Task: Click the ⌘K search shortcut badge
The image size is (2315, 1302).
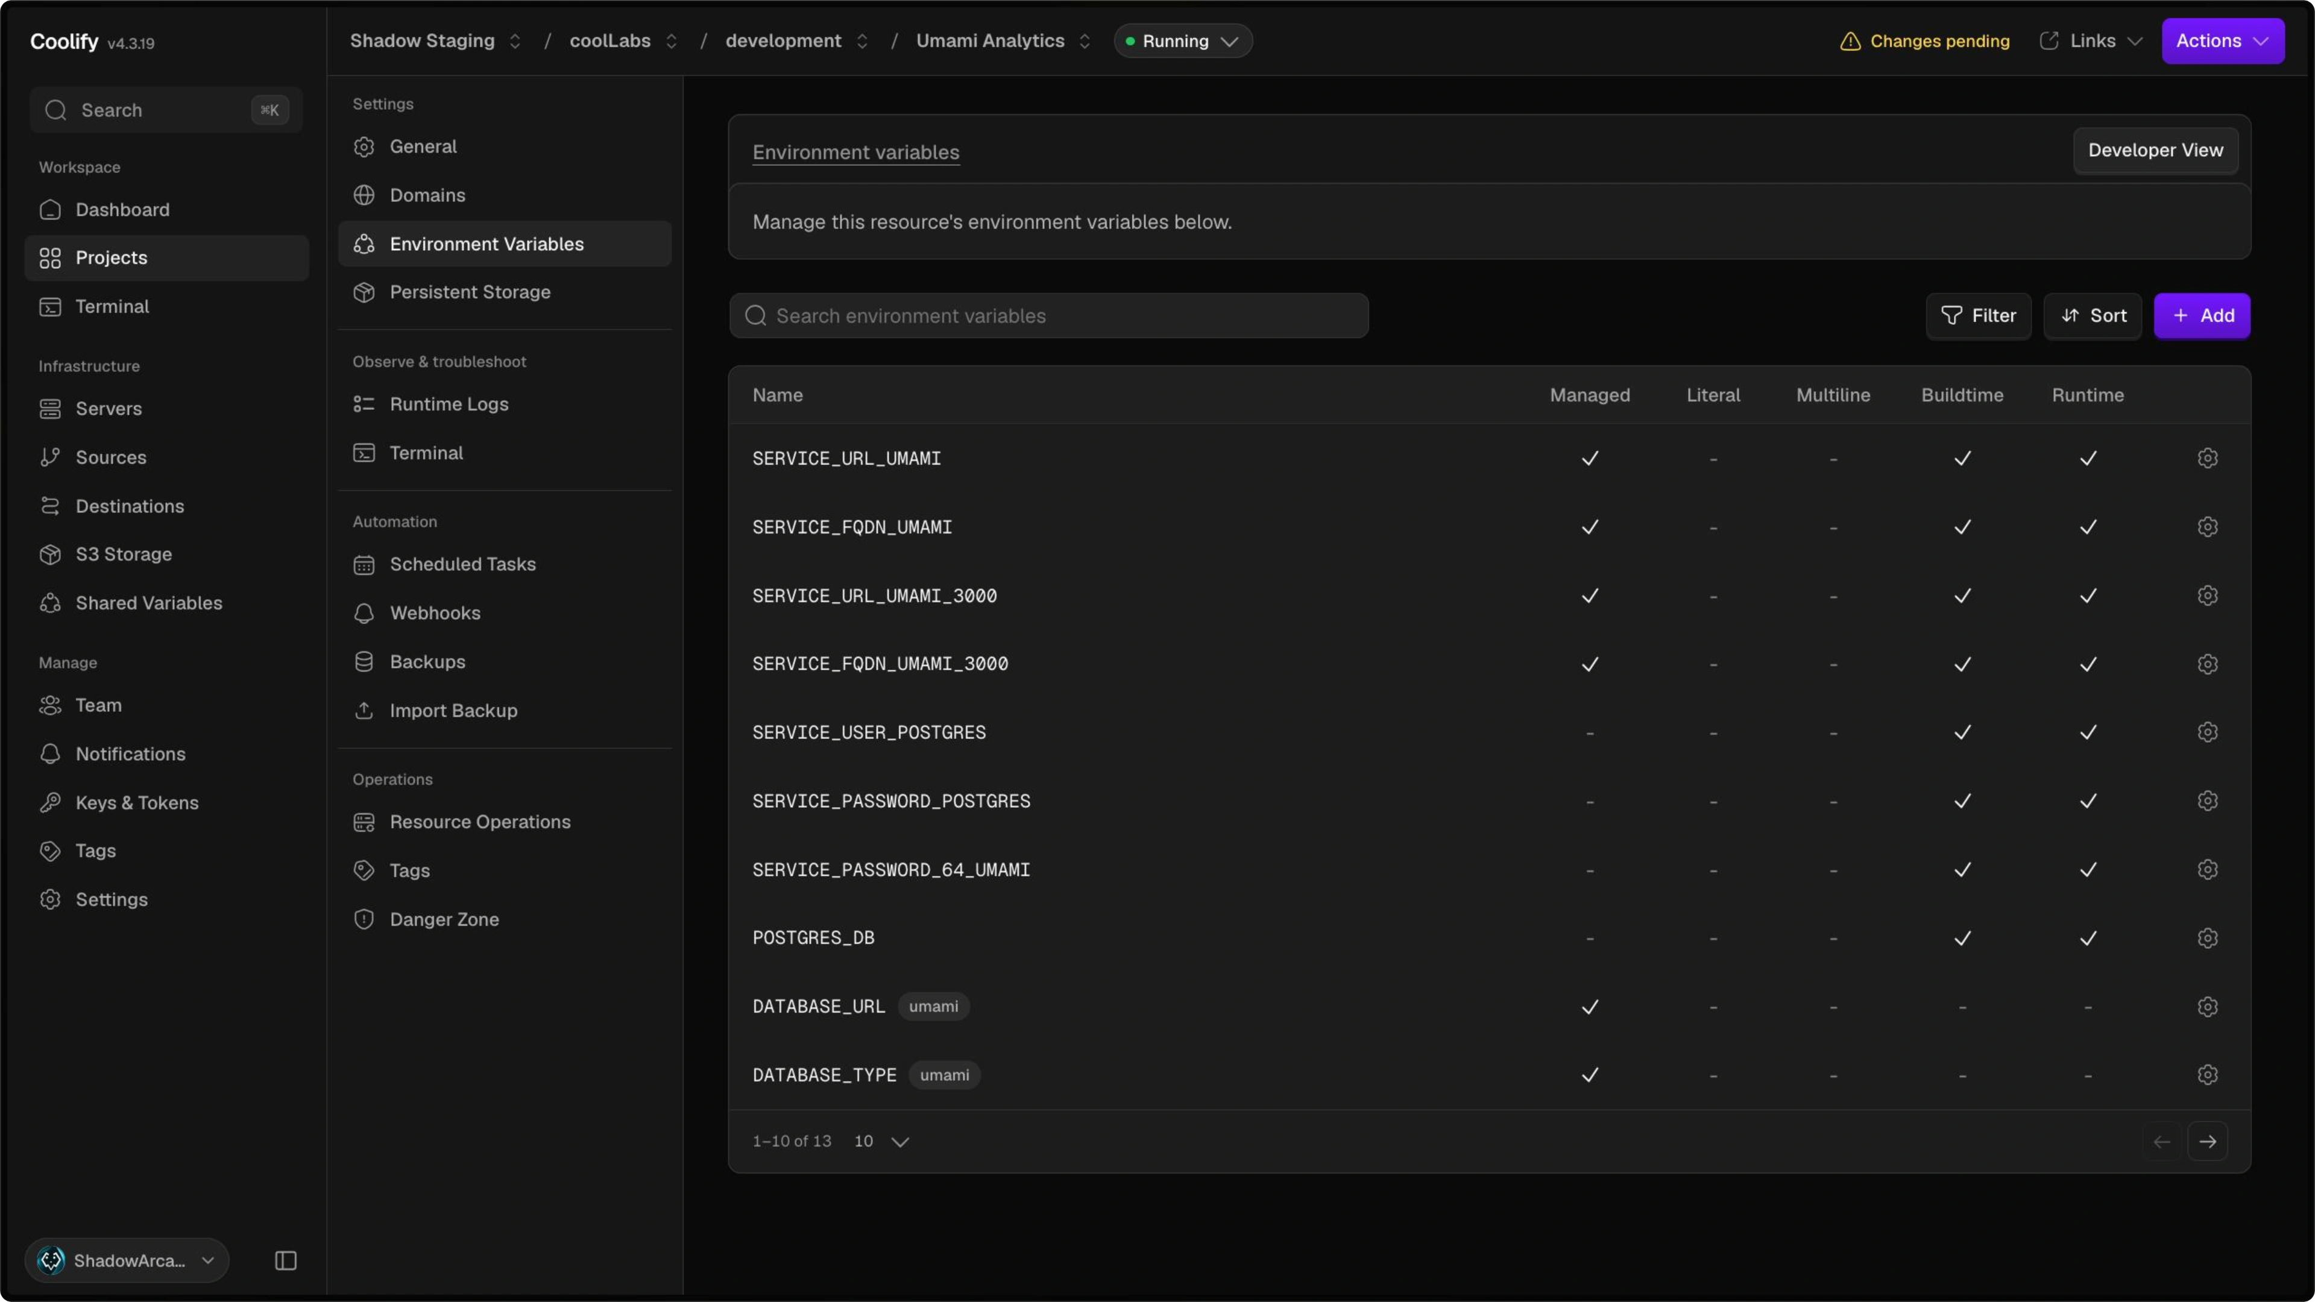Action: coord(269,110)
